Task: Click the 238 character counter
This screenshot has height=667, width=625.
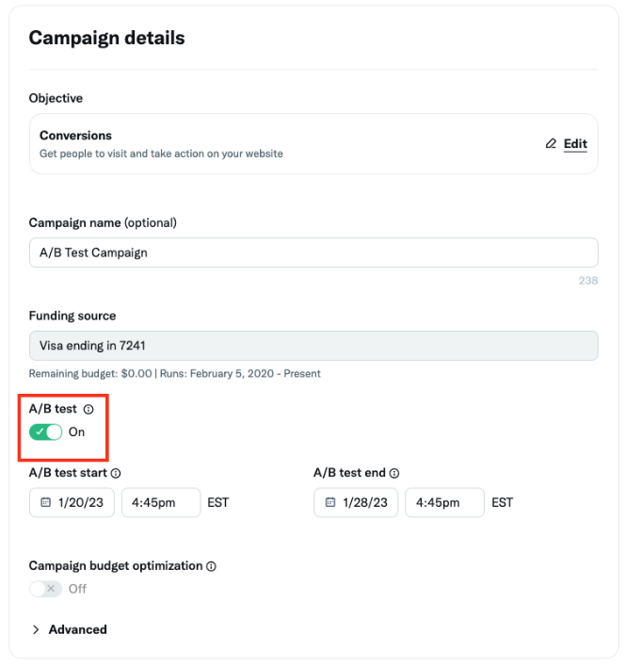Action: point(588,281)
